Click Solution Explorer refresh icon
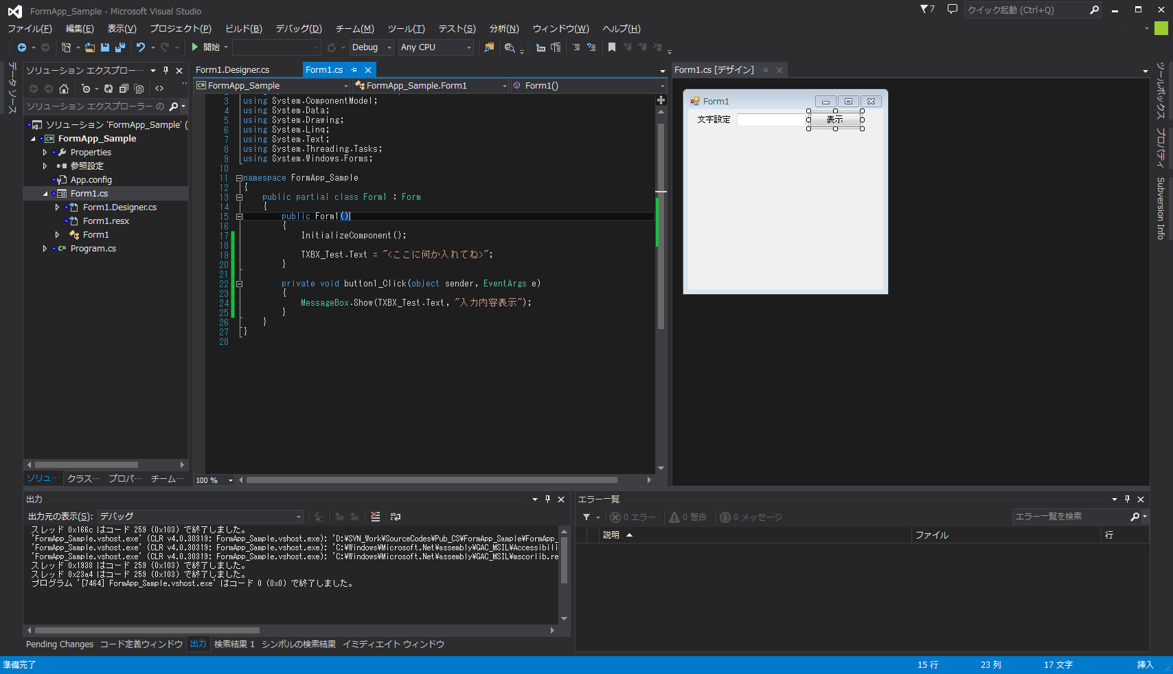 (x=109, y=89)
